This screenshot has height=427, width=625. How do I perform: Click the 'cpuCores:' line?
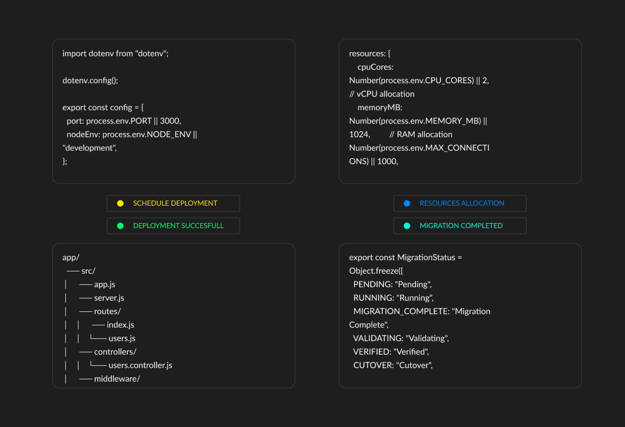(375, 67)
